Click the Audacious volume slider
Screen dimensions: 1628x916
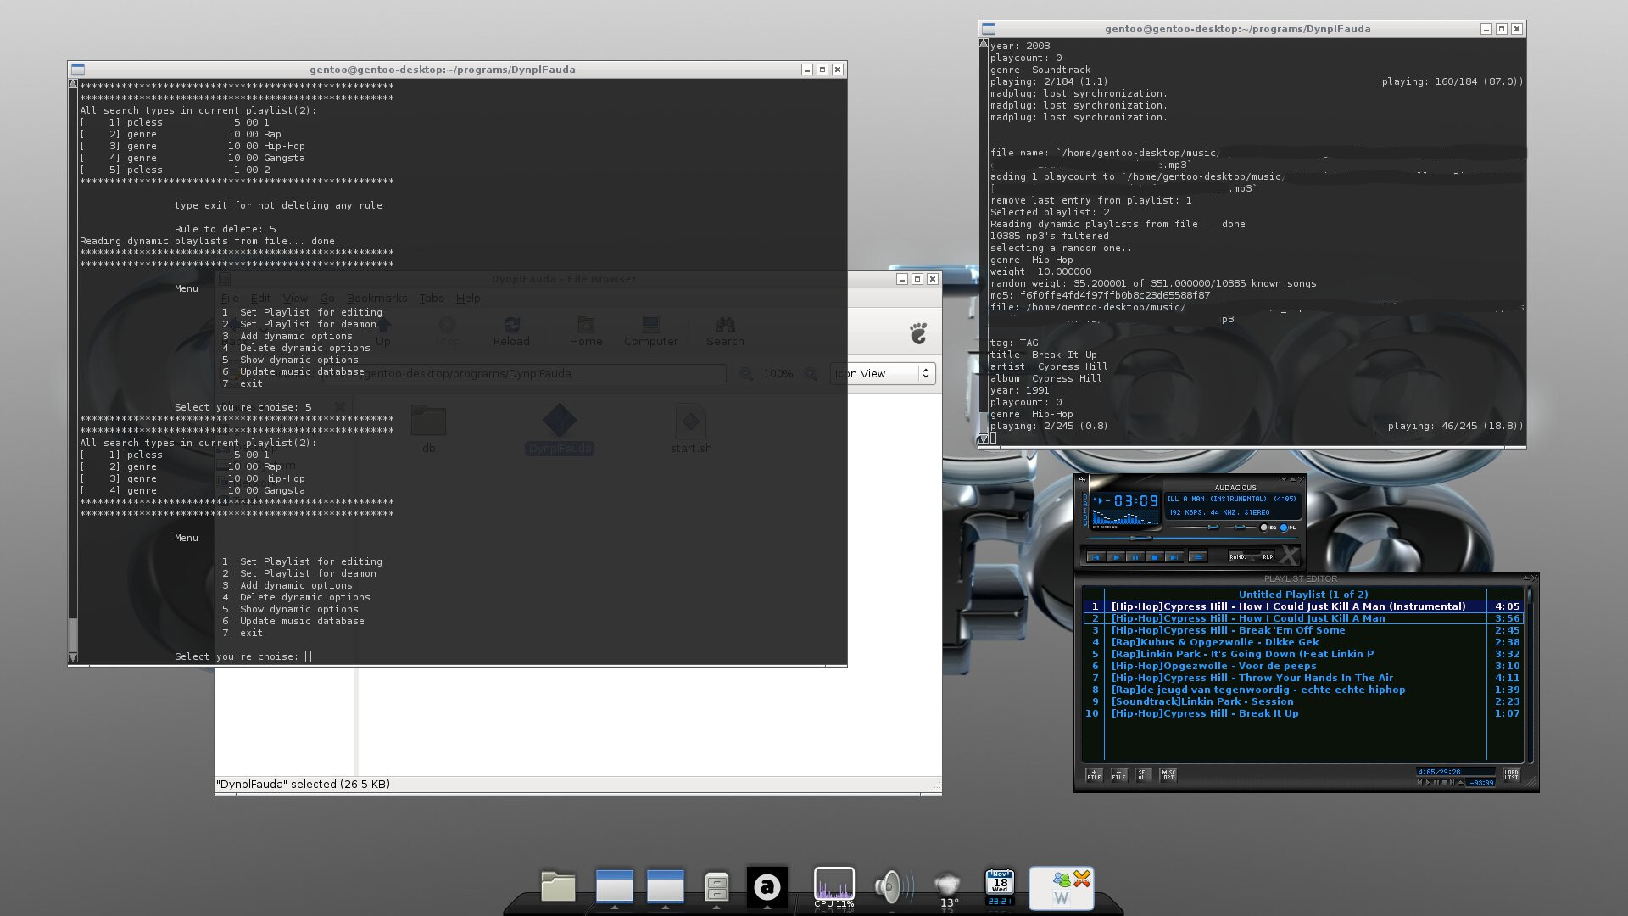pos(1193,528)
